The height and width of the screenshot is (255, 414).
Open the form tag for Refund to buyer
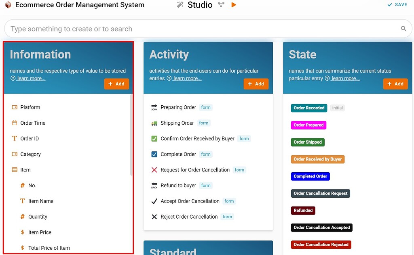coord(206,186)
